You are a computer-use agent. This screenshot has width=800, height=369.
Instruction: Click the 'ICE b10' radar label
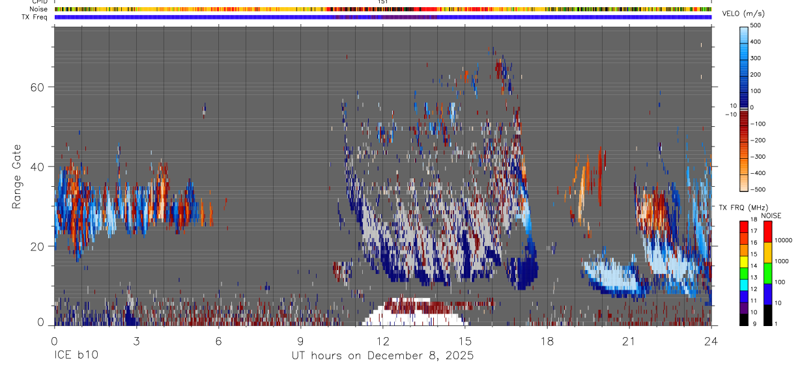tap(76, 355)
